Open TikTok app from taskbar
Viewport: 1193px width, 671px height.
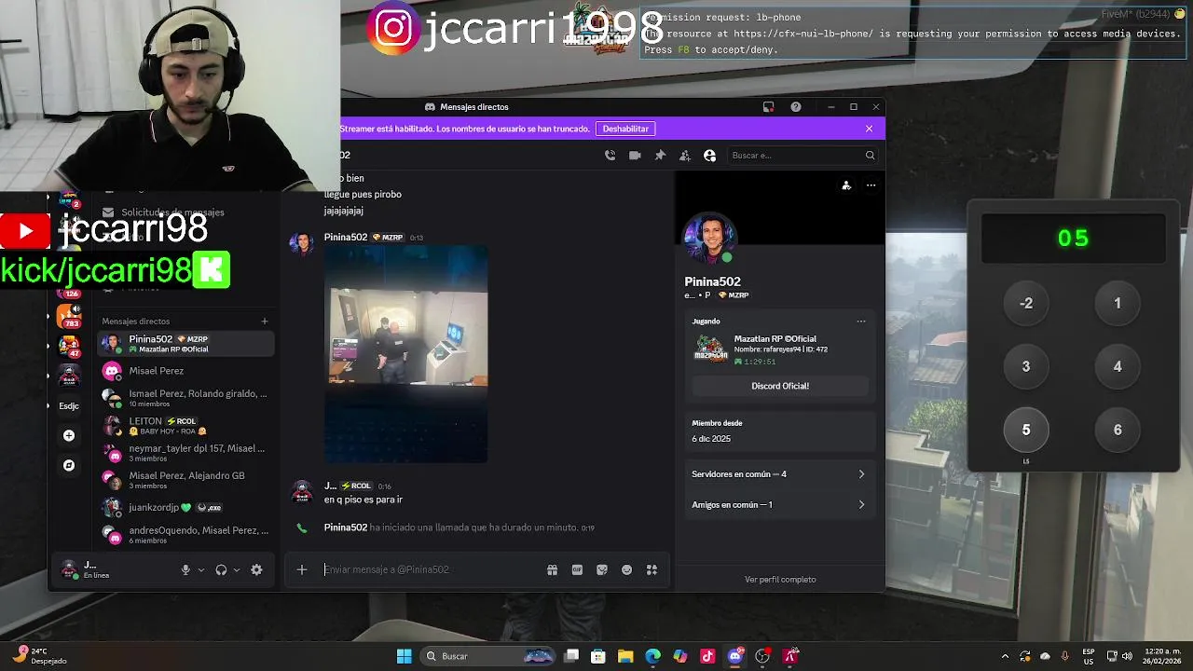pos(707,656)
